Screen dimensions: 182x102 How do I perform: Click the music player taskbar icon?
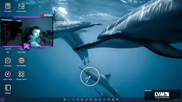tap(86, 99)
